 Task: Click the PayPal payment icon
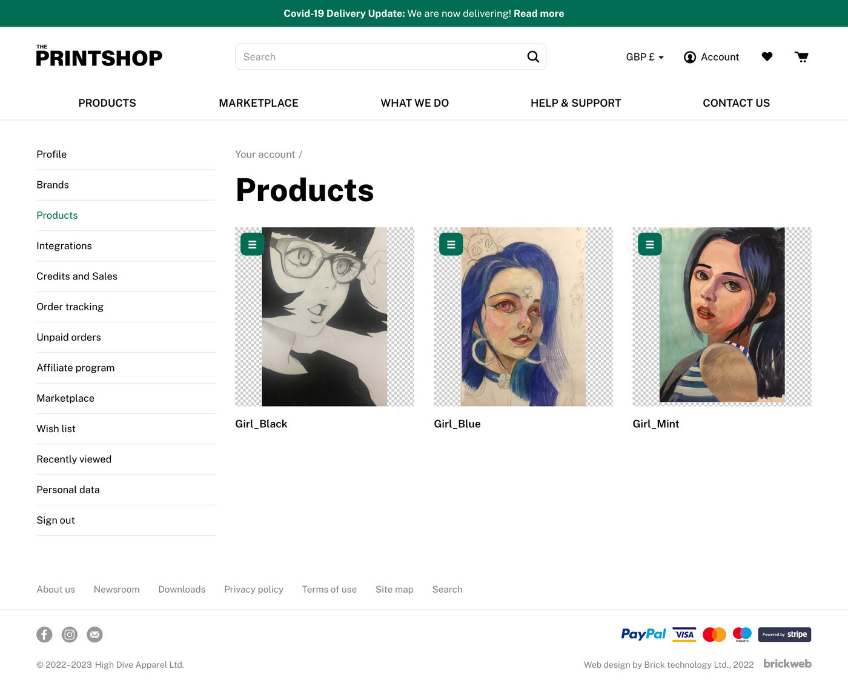pyautogui.click(x=643, y=634)
